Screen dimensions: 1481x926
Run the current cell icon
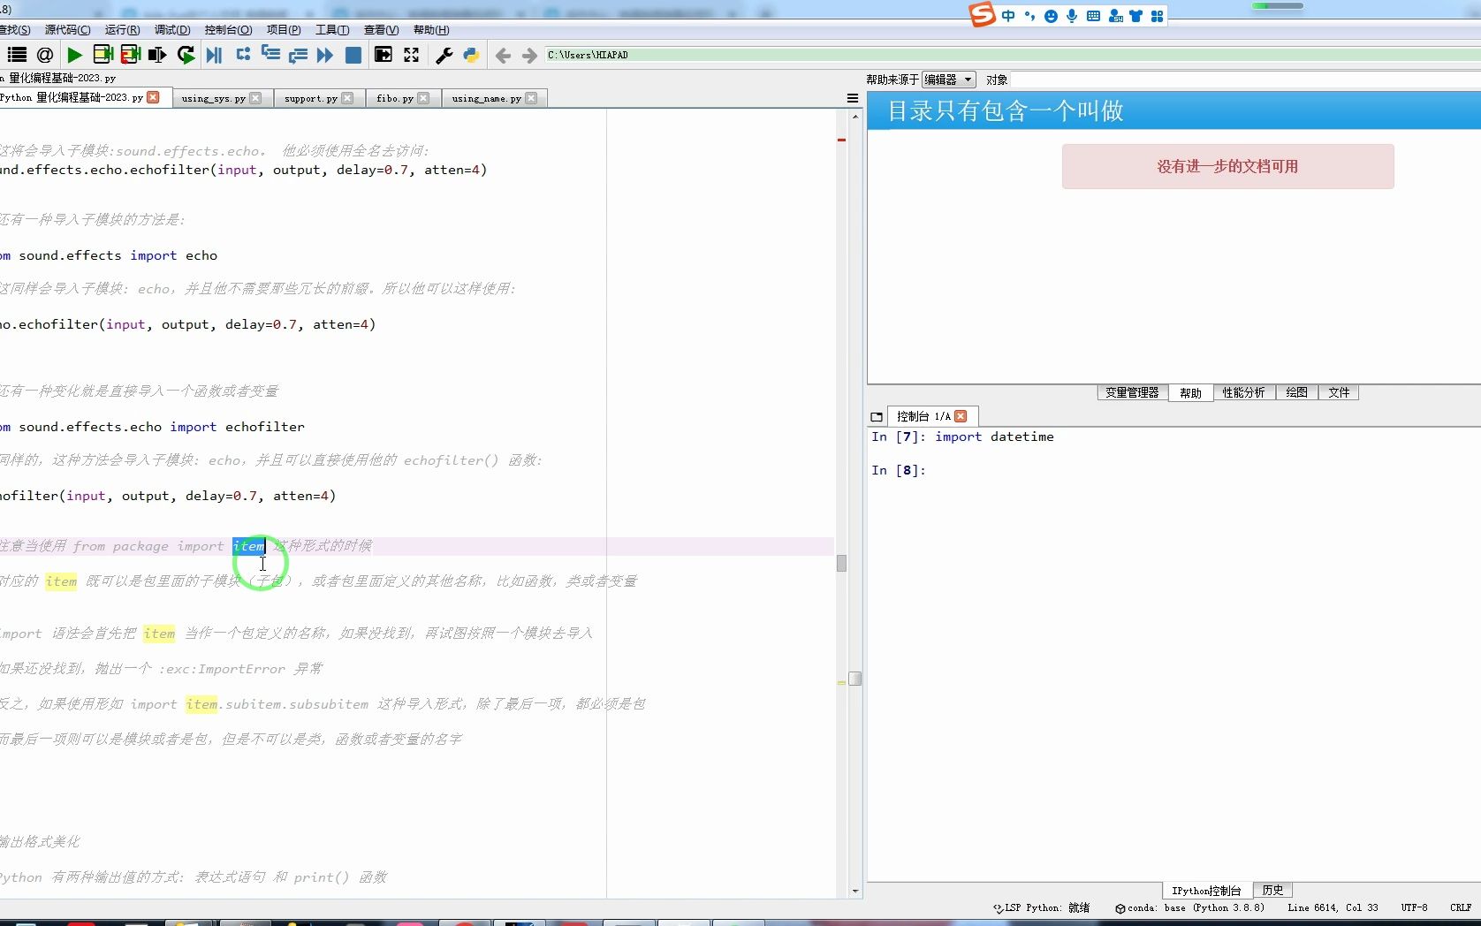[x=103, y=55]
